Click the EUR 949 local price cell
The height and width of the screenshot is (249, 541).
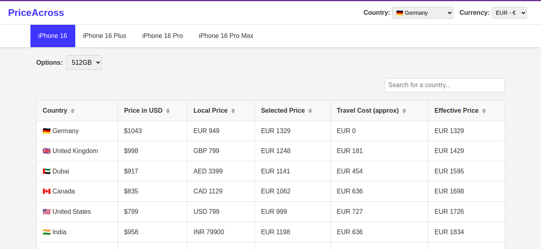(221, 131)
